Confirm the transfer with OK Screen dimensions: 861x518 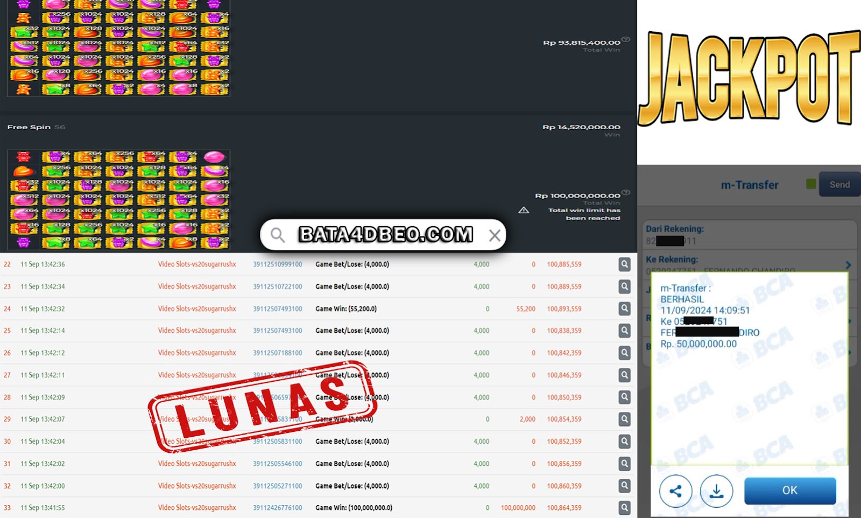point(790,491)
